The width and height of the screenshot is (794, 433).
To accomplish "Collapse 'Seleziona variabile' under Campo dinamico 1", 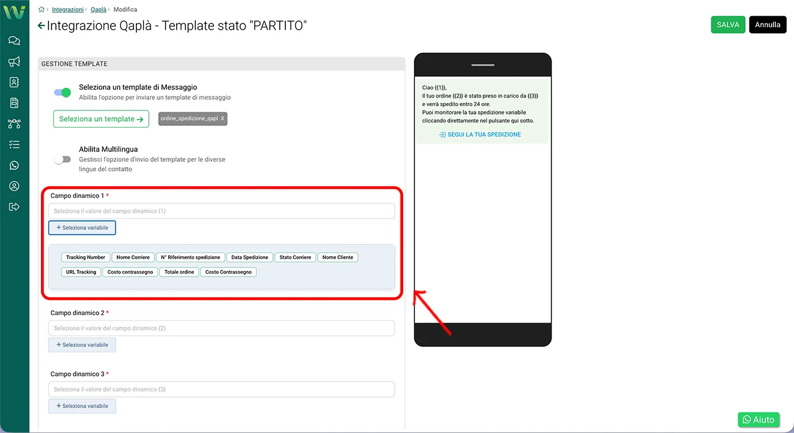I will (x=82, y=228).
